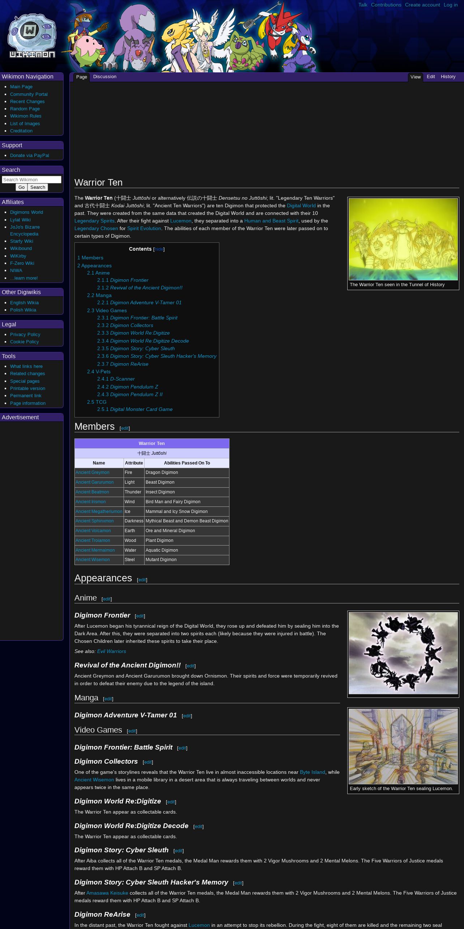Open Ancient Beatmon table link

[92, 492]
